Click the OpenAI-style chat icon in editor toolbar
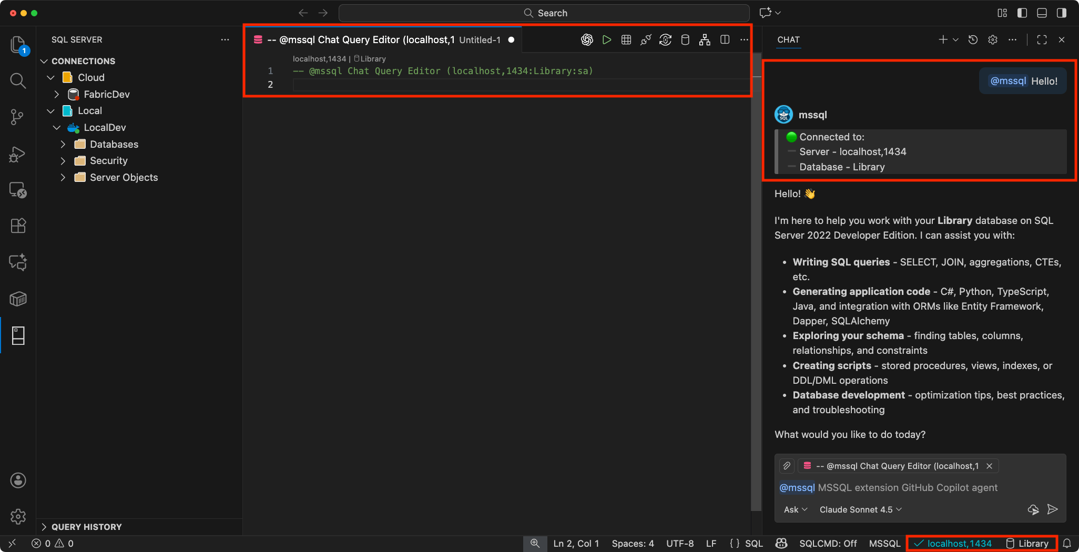The height and width of the screenshot is (552, 1079). pyautogui.click(x=587, y=40)
